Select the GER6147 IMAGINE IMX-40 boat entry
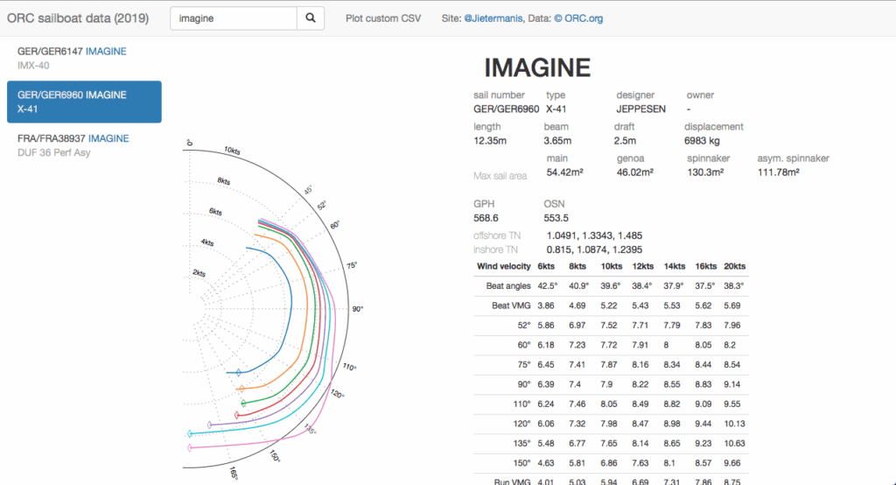 pos(83,58)
